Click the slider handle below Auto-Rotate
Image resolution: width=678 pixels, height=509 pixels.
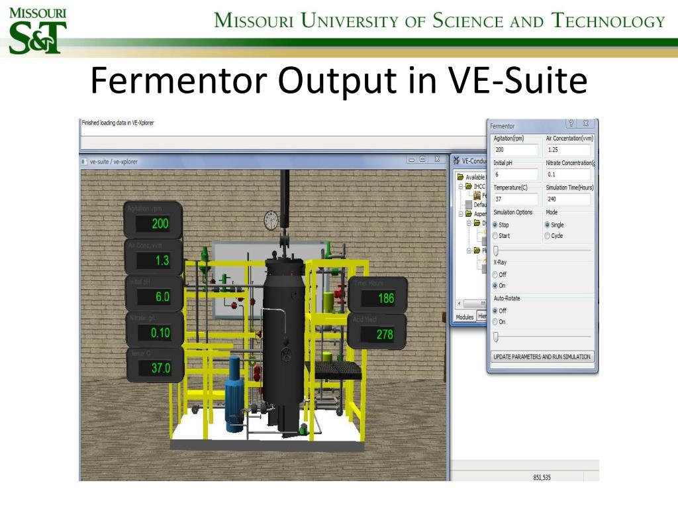click(x=496, y=337)
